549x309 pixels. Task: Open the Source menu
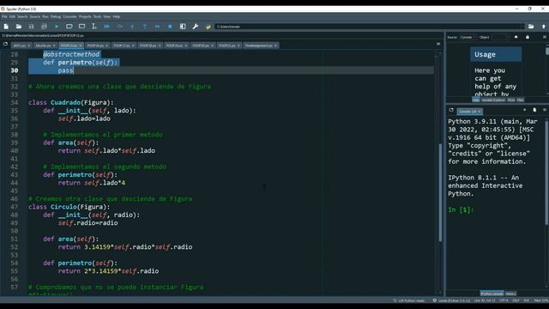pos(35,16)
